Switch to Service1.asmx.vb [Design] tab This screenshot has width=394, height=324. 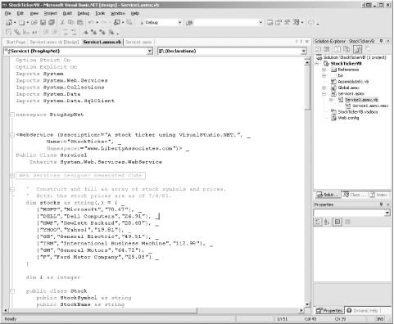pos(54,42)
